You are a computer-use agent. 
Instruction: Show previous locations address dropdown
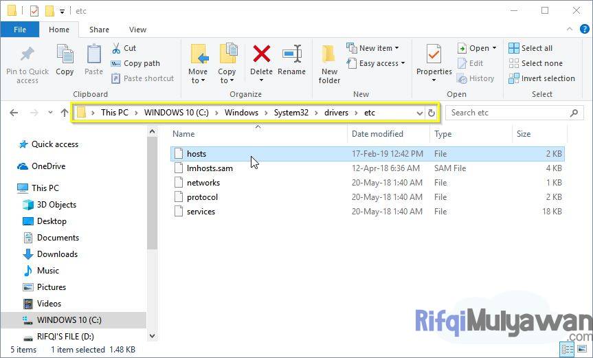(x=419, y=113)
